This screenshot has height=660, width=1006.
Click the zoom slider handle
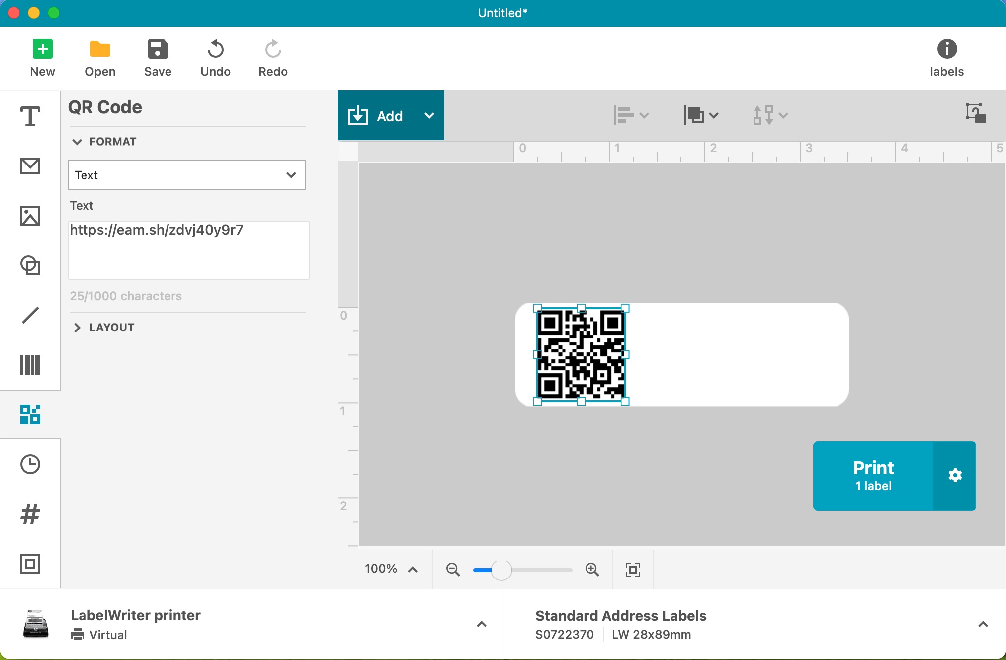coord(501,570)
